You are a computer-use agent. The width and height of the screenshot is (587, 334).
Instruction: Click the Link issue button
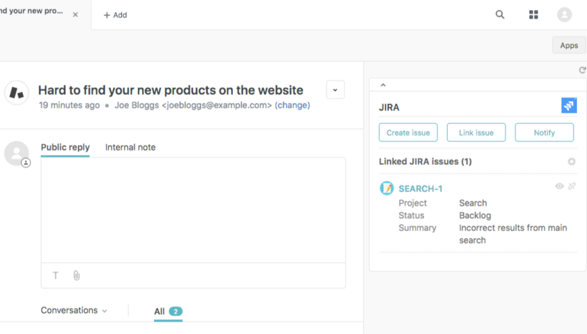tap(476, 133)
